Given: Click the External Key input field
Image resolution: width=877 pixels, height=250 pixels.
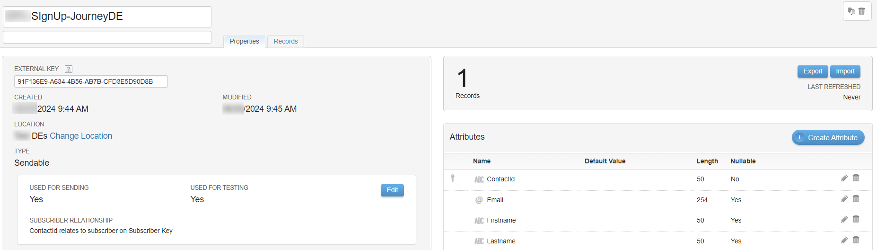Looking at the screenshot, I should (91, 81).
